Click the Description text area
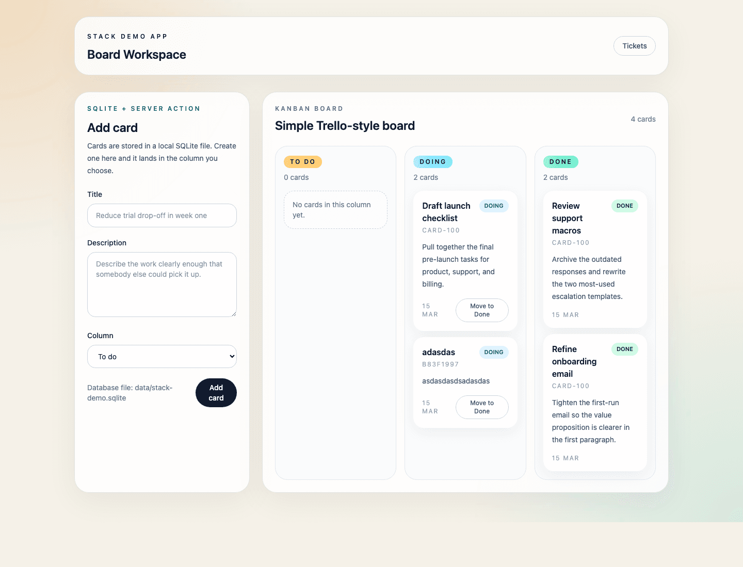Image resolution: width=743 pixels, height=567 pixels. tap(161, 285)
